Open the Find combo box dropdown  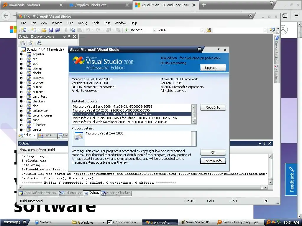point(265,30)
